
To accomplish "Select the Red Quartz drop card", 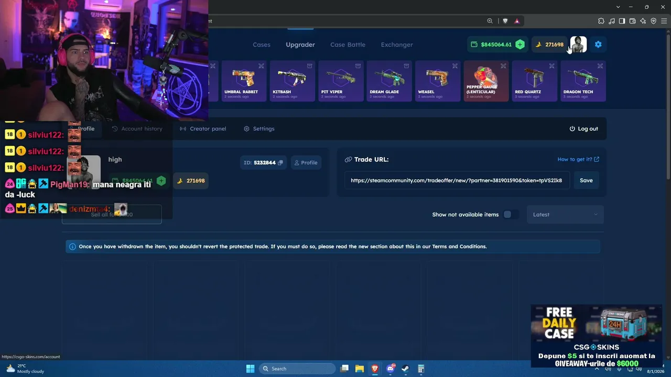I will (x=535, y=81).
